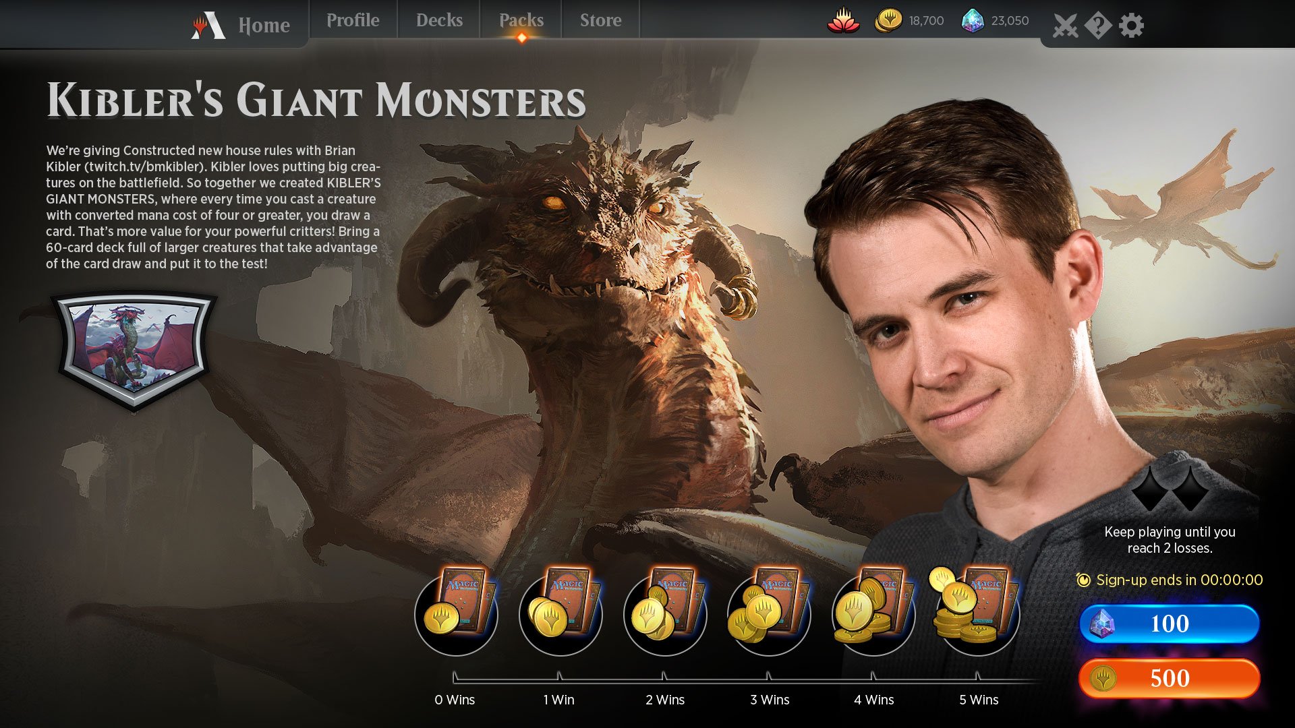Click the 1 Win reward icon
Viewport: 1295px width, 728px height.
560,612
